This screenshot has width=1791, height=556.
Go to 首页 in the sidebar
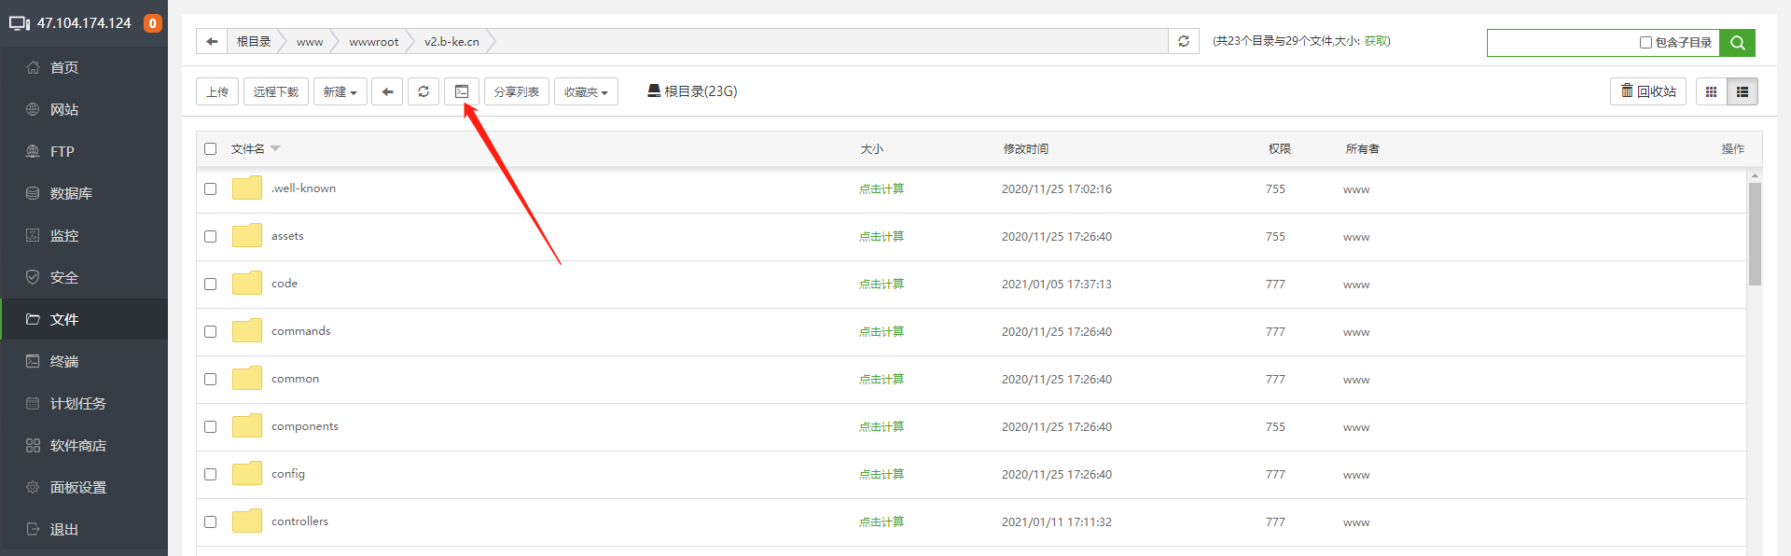tap(84, 67)
